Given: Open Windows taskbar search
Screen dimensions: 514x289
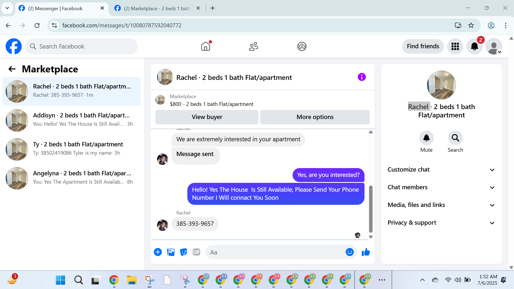Looking at the screenshot, I should [78, 280].
